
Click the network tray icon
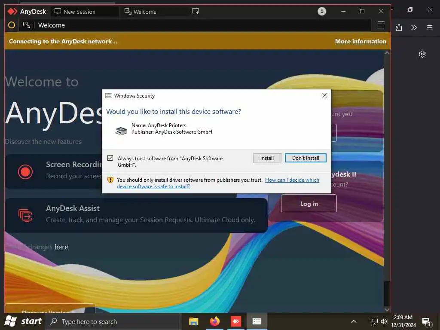click(374, 321)
